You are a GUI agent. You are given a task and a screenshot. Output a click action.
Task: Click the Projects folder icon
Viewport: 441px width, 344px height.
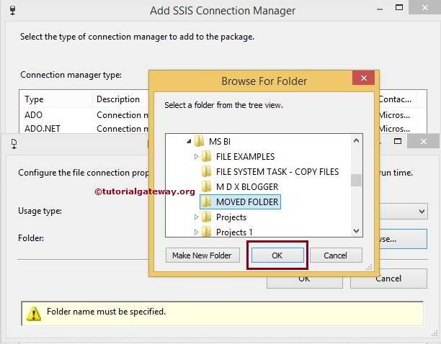(x=206, y=217)
